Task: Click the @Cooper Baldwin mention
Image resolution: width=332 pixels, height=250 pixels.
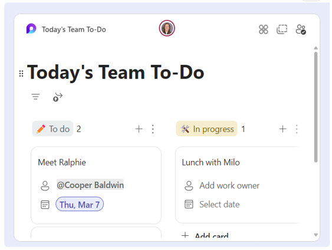Action: (90, 185)
